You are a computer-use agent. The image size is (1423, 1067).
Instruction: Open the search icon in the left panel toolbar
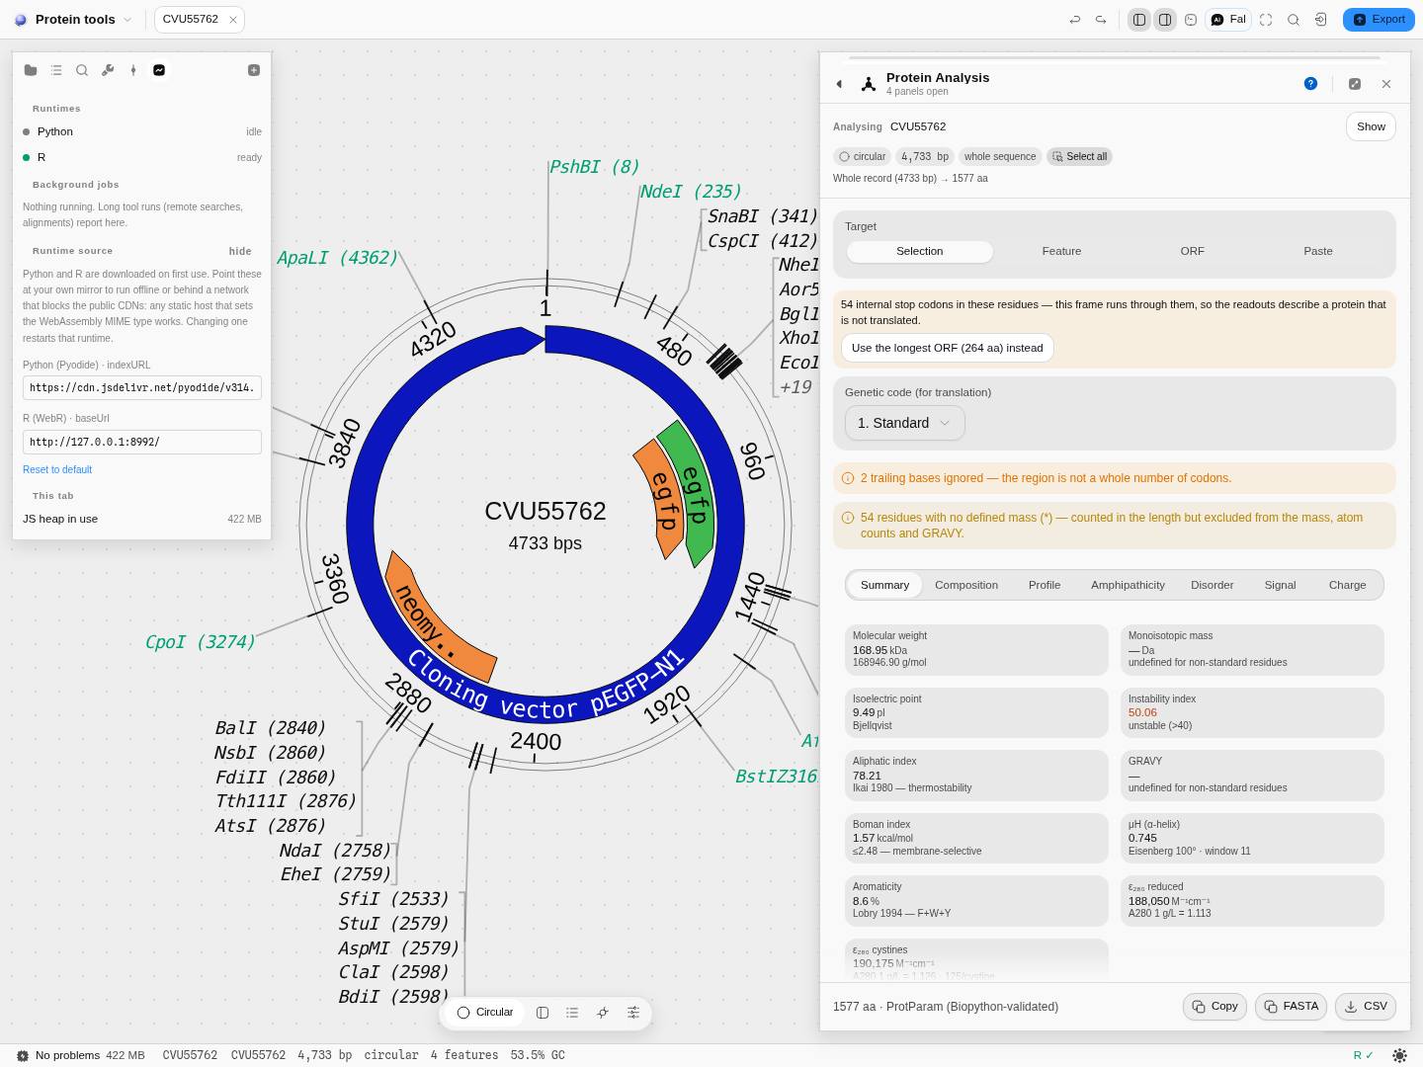[x=82, y=70]
